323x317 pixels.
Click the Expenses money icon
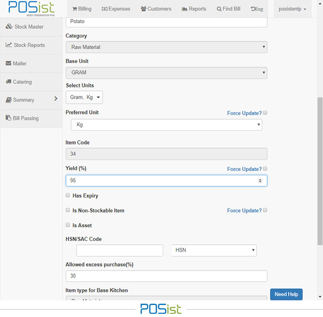tap(104, 9)
